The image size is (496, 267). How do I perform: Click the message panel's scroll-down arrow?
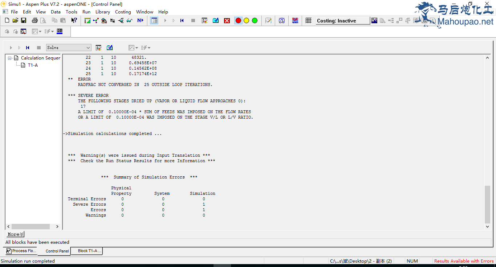[x=488, y=227]
